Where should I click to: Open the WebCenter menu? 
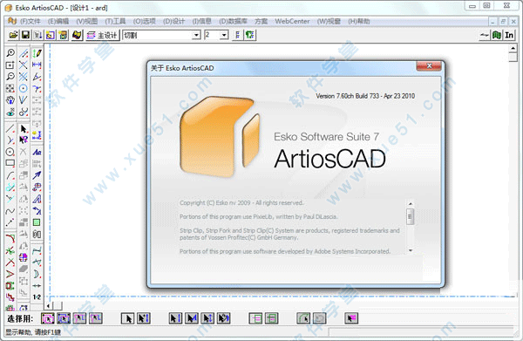pyautogui.click(x=292, y=21)
